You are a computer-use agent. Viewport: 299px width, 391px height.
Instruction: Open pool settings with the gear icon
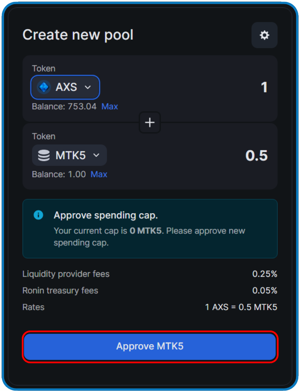[x=264, y=35]
